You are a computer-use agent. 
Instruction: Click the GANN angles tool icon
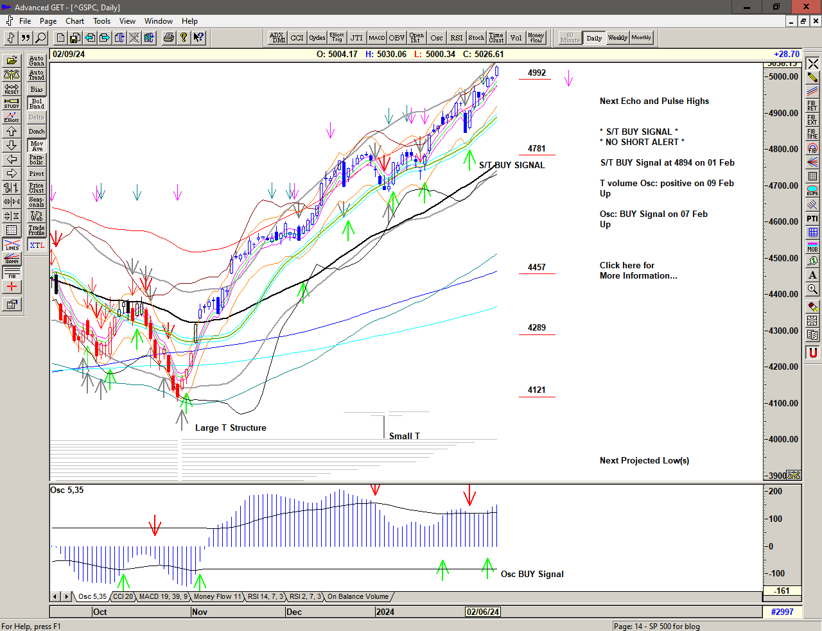12,259
